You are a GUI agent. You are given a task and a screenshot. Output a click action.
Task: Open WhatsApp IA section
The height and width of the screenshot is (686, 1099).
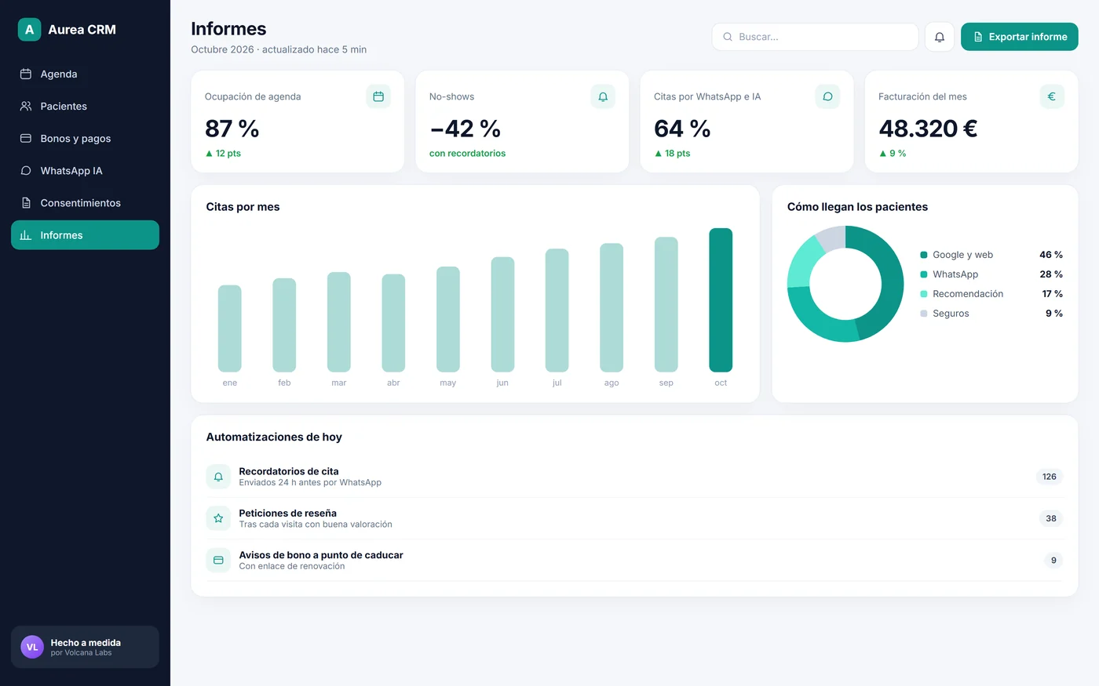click(85, 170)
